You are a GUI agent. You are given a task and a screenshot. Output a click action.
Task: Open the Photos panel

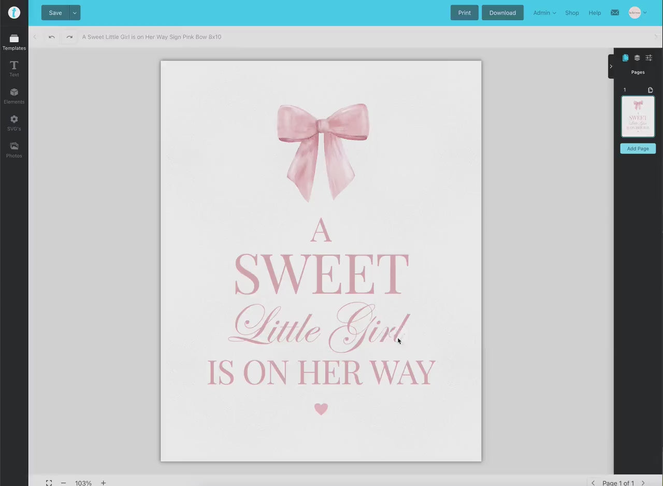pos(14,150)
